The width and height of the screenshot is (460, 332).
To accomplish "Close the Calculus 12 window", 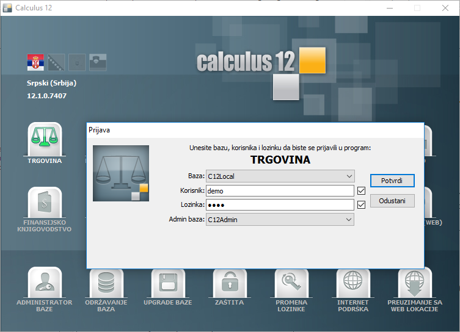I will coord(445,8).
